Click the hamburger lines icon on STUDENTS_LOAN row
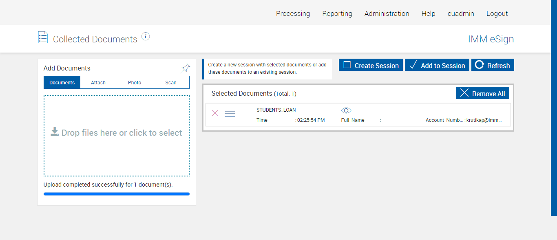 [x=230, y=114]
